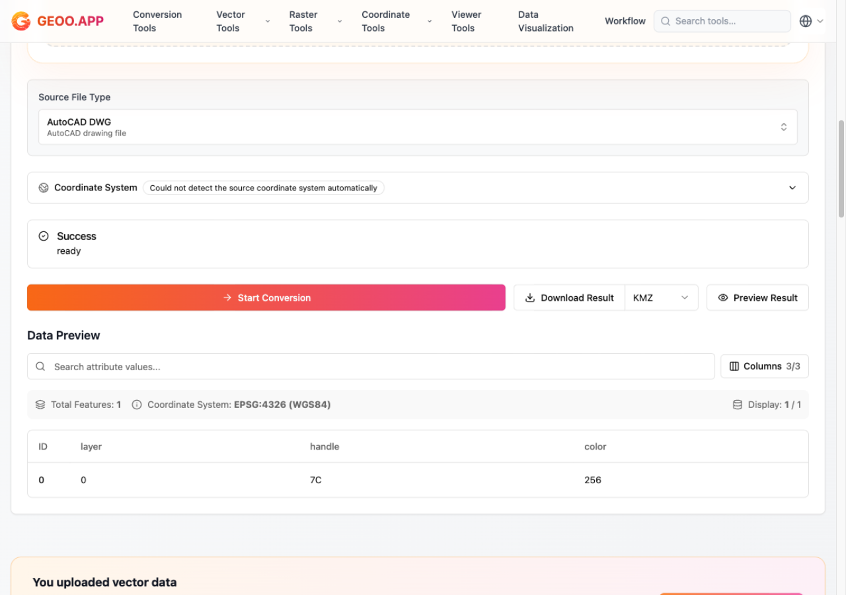Click the Search attribute values box
Viewport: 846px width, 595px height.
[371, 366]
